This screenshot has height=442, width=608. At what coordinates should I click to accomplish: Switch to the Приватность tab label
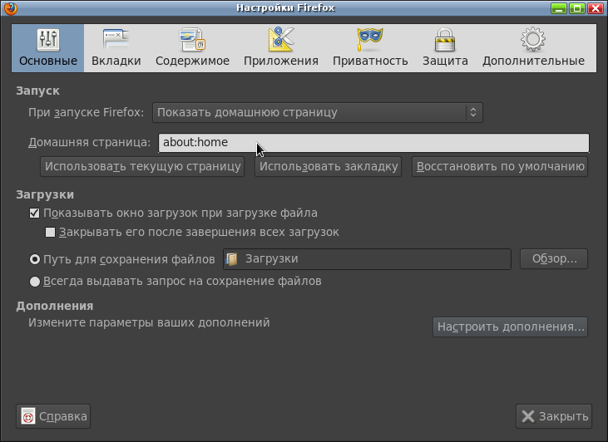tap(370, 61)
